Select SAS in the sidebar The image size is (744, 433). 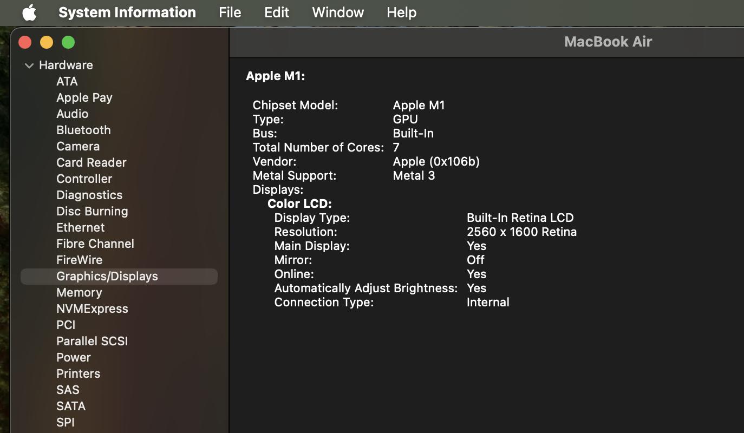[x=68, y=390]
